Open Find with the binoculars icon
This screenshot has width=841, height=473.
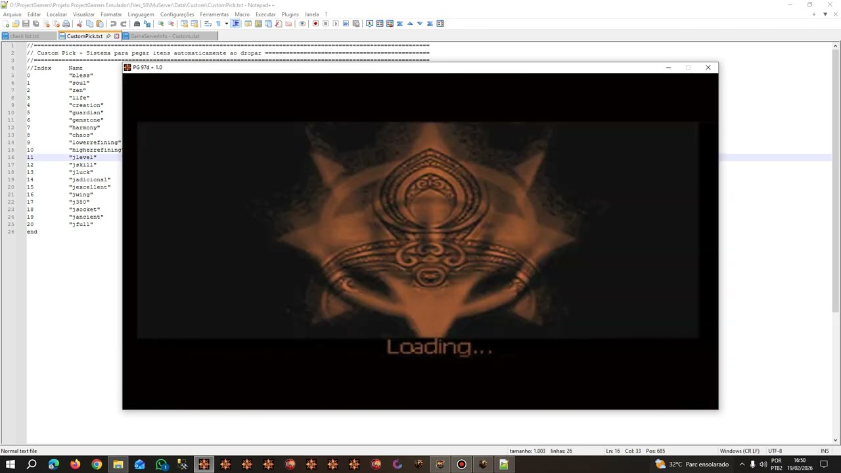pyautogui.click(x=137, y=24)
